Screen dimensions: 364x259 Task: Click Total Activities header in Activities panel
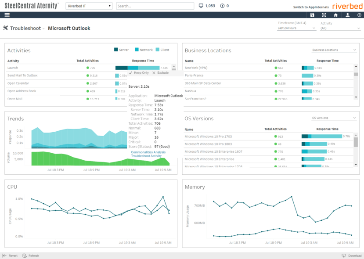coord(87,61)
